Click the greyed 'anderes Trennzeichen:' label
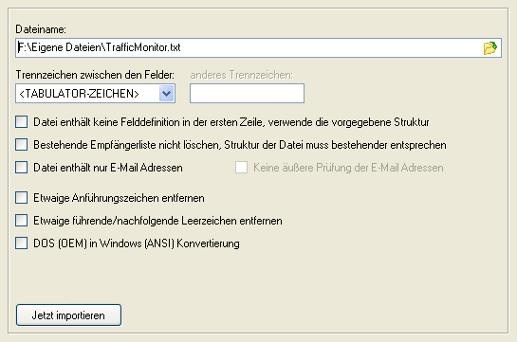Screen dimensions: 517x342 [x=241, y=75]
